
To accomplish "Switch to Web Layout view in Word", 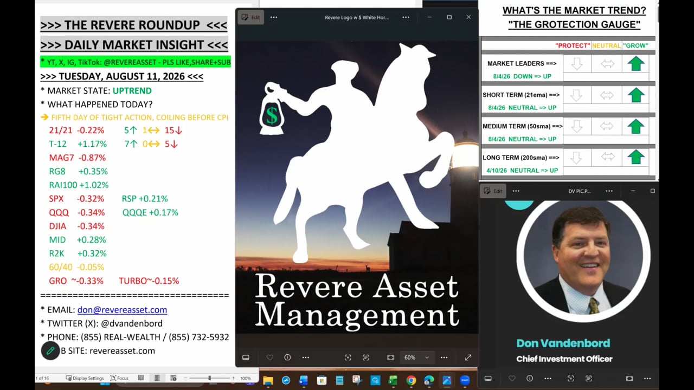I will (173, 378).
